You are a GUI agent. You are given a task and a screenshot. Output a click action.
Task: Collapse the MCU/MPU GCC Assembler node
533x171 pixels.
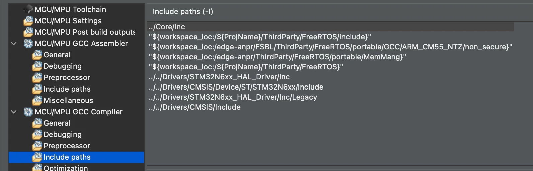click(14, 43)
